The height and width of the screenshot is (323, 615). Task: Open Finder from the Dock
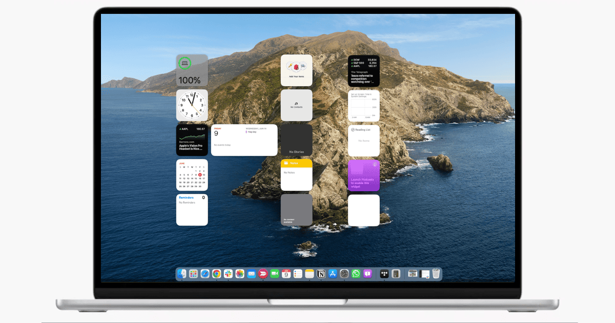[x=182, y=274]
